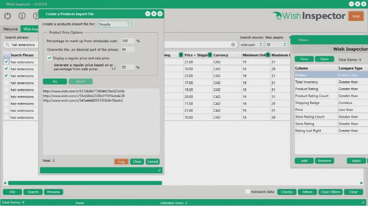The image size is (368, 206).
Task: Click the Search button at the bottom
Action: tap(33, 192)
